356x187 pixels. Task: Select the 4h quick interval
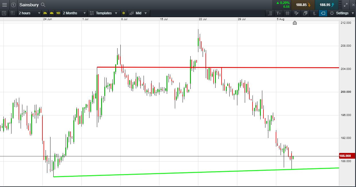click(x=52, y=13)
